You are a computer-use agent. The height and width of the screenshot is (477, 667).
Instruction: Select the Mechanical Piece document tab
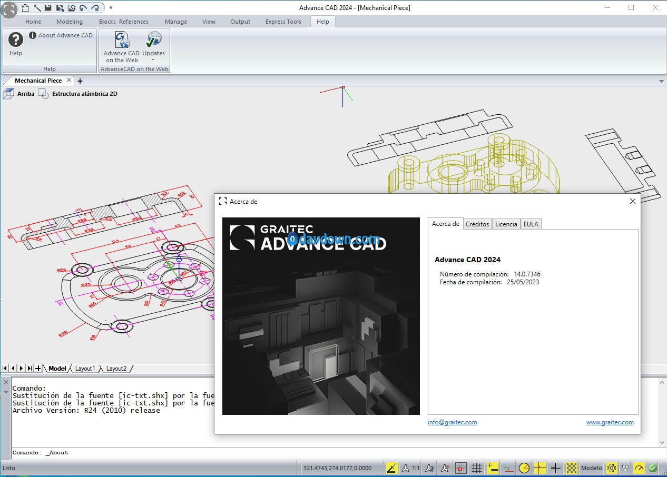(38, 81)
